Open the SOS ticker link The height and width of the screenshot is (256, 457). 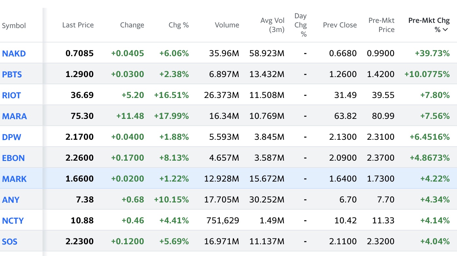[10, 242]
